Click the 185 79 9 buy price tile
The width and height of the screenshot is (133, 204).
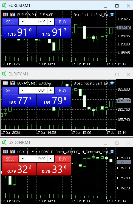(x=54, y=100)
